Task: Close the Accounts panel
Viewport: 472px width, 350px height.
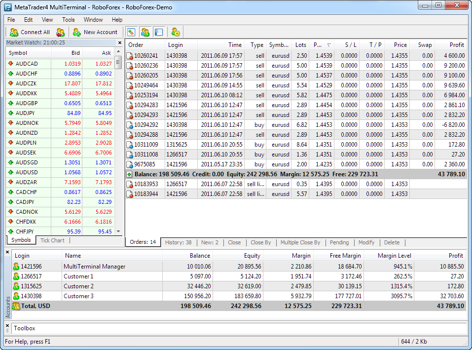Action: [x=7, y=252]
